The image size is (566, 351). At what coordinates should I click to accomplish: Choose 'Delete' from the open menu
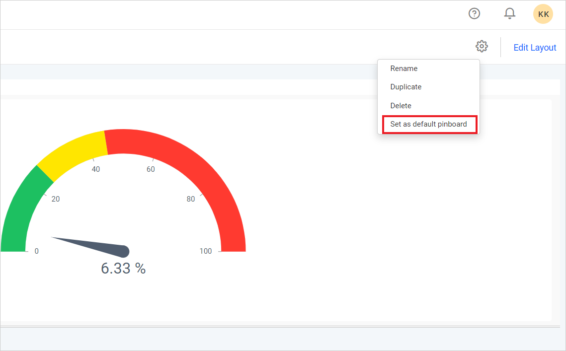(401, 105)
